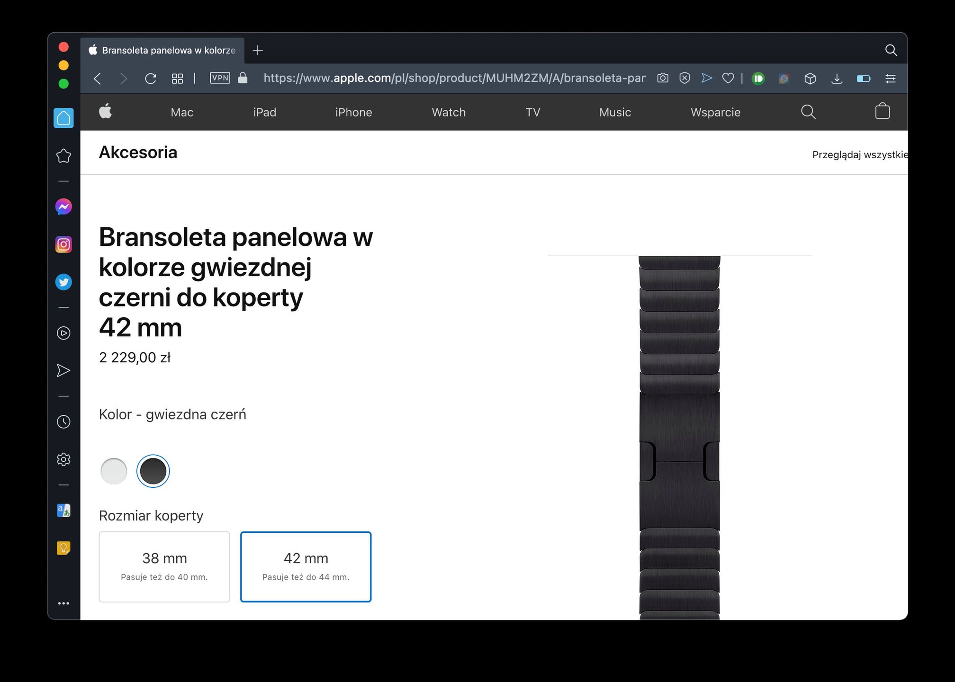The width and height of the screenshot is (955, 682).
Task: Open Opera sidebar history clock
Action: (x=63, y=422)
